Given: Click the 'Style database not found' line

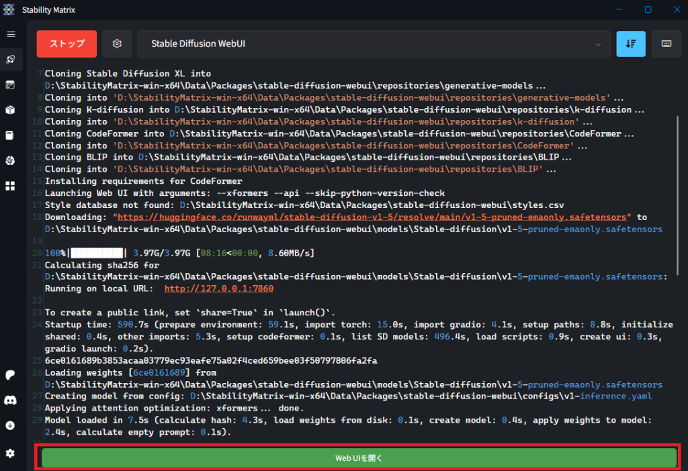Looking at the screenshot, I should (x=304, y=205).
